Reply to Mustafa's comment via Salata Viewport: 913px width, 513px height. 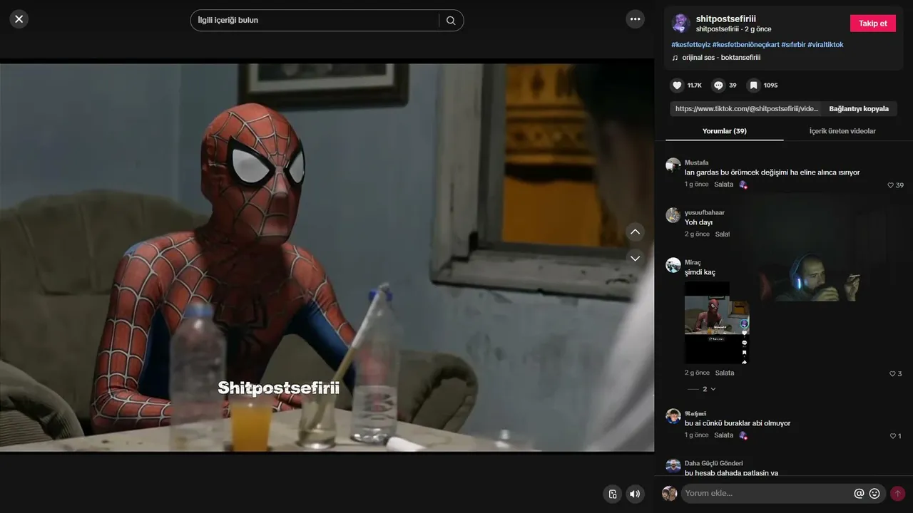[723, 185]
